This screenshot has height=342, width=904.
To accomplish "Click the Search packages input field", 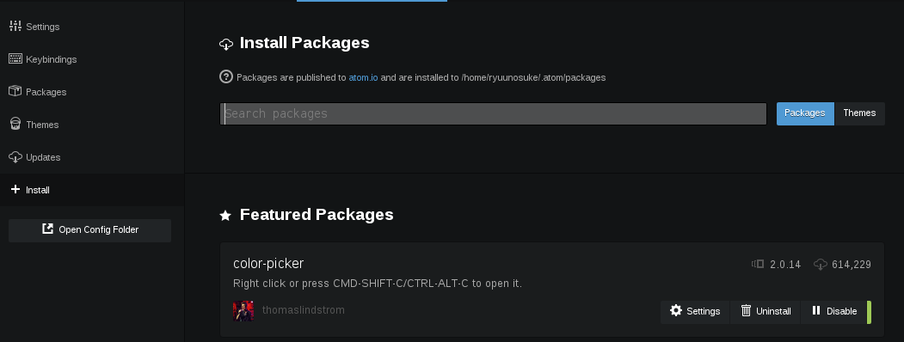I will (x=494, y=113).
